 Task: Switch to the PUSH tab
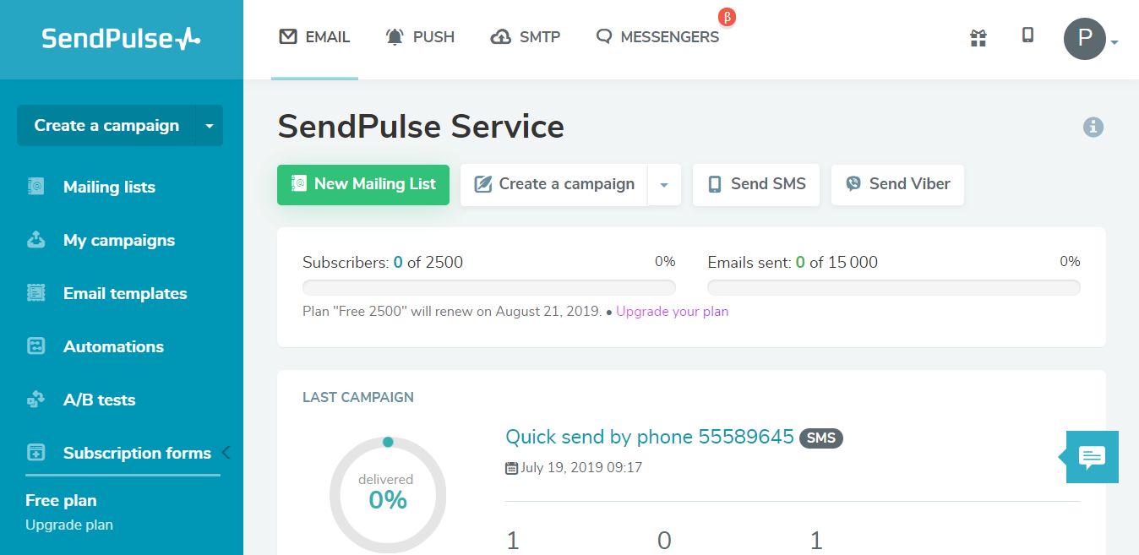click(x=420, y=37)
